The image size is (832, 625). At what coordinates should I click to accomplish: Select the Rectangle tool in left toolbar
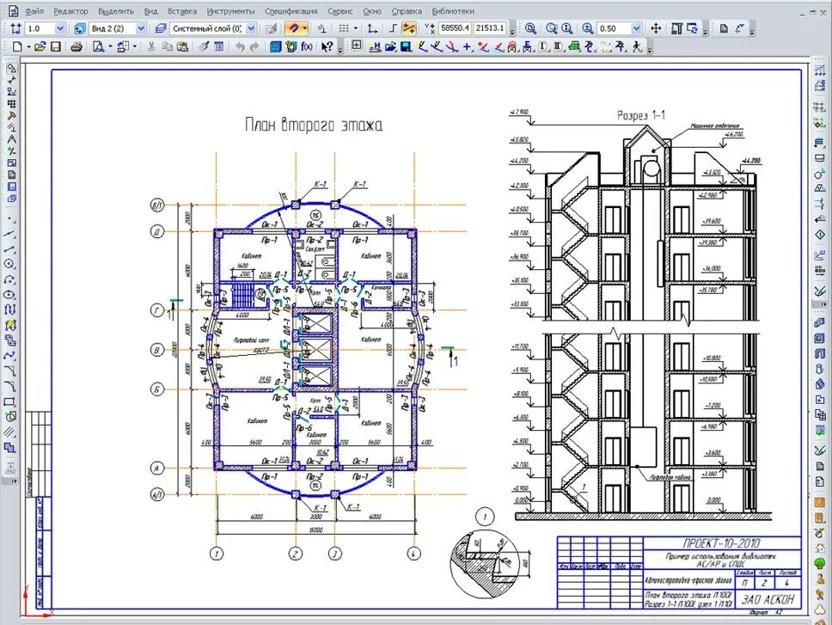coord(10,401)
